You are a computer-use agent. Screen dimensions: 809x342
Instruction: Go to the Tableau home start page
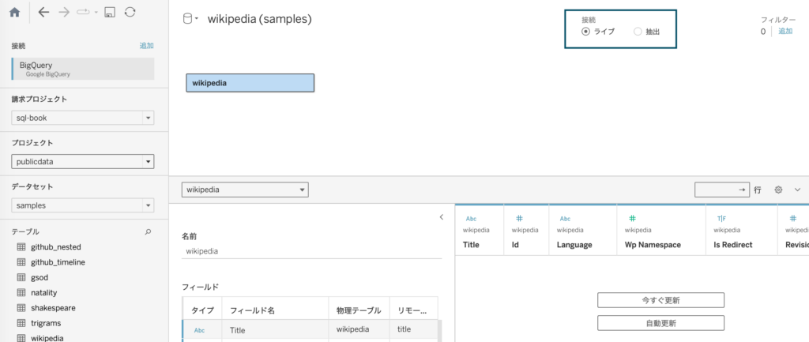pyautogui.click(x=15, y=13)
